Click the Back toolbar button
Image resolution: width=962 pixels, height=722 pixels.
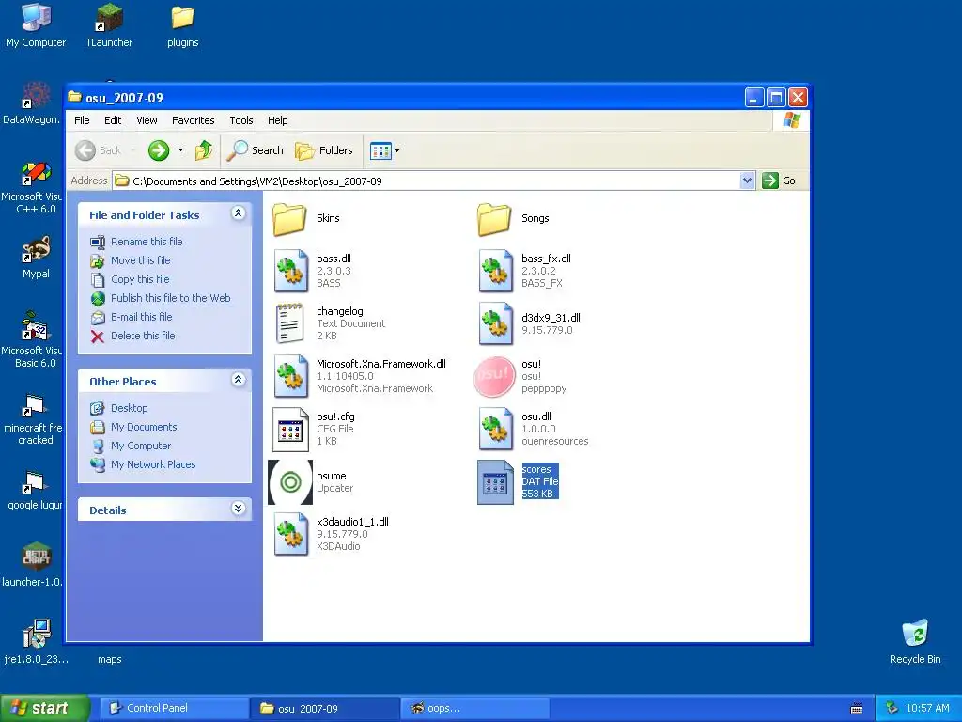pyautogui.click(x=99, y=150)
